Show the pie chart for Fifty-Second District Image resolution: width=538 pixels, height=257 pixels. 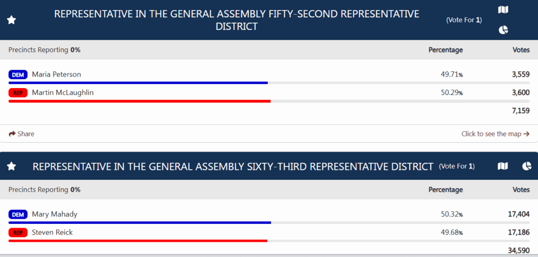point(503,30)
